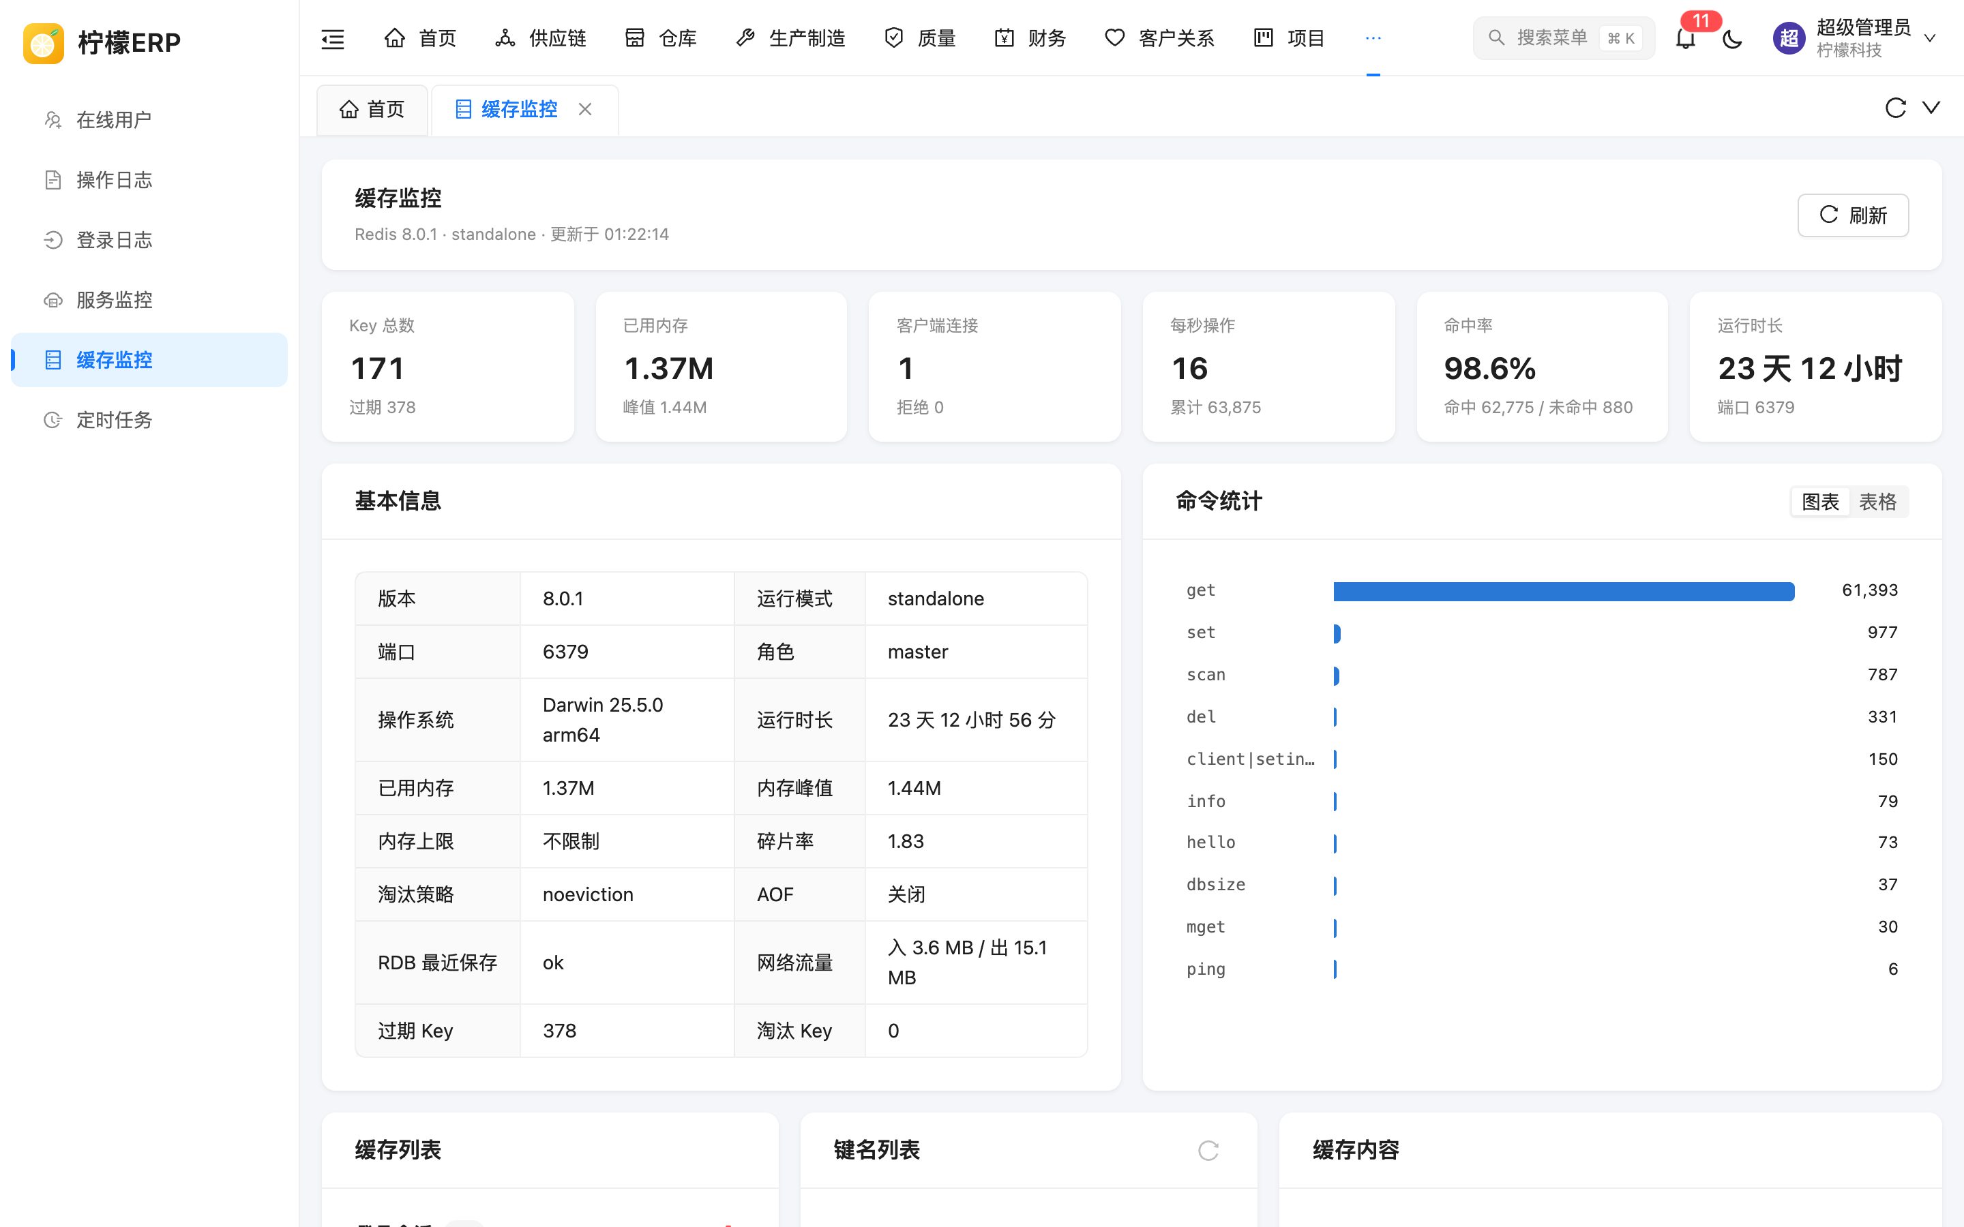The image size is (1964, 1227).
Task: Open the 供应链 menu
Action: click(541, 38)
